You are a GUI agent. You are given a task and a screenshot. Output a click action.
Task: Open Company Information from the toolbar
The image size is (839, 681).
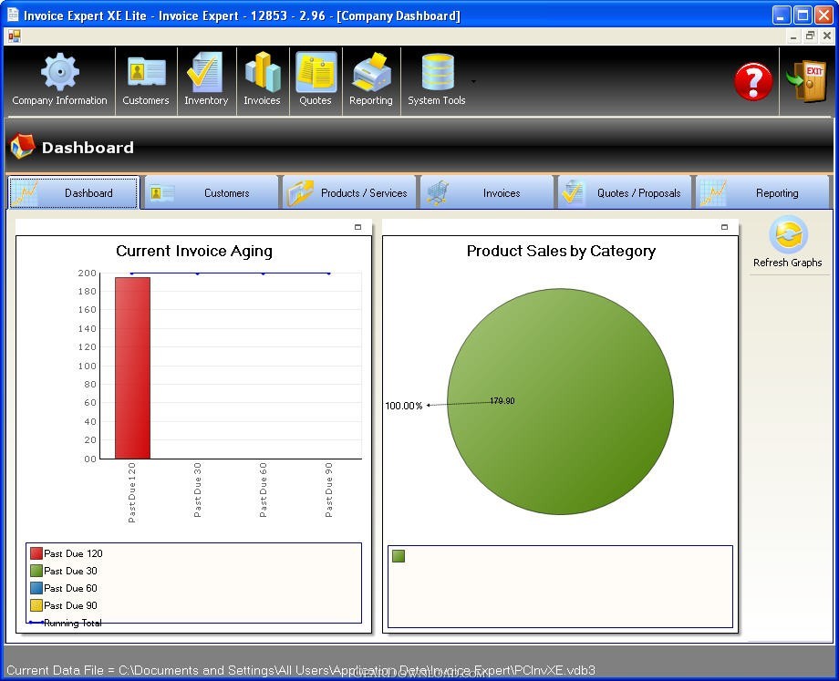[59, 79]
